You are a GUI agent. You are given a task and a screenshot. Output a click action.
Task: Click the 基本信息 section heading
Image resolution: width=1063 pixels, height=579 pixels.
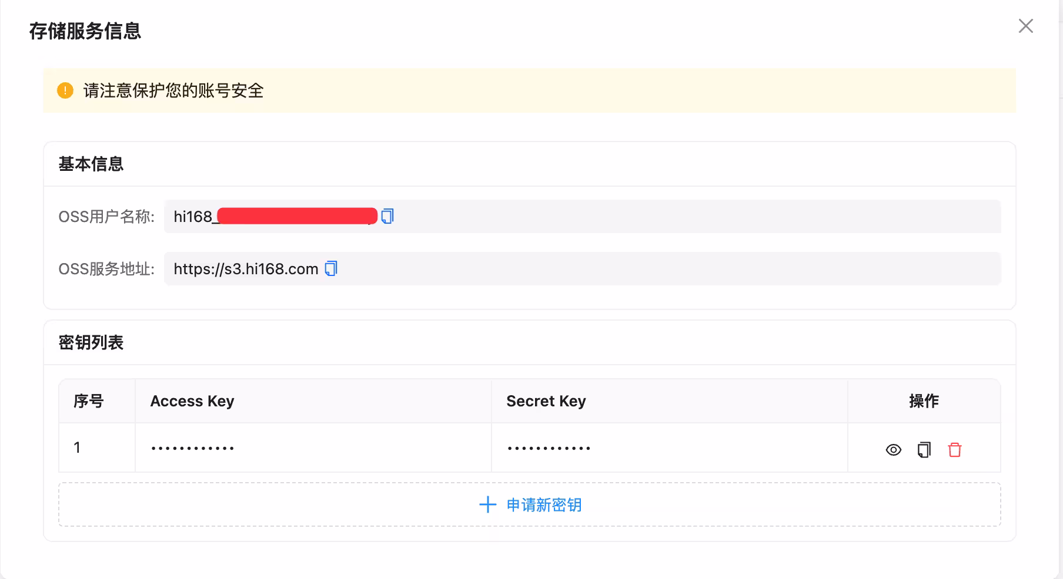tap(91, 164)
